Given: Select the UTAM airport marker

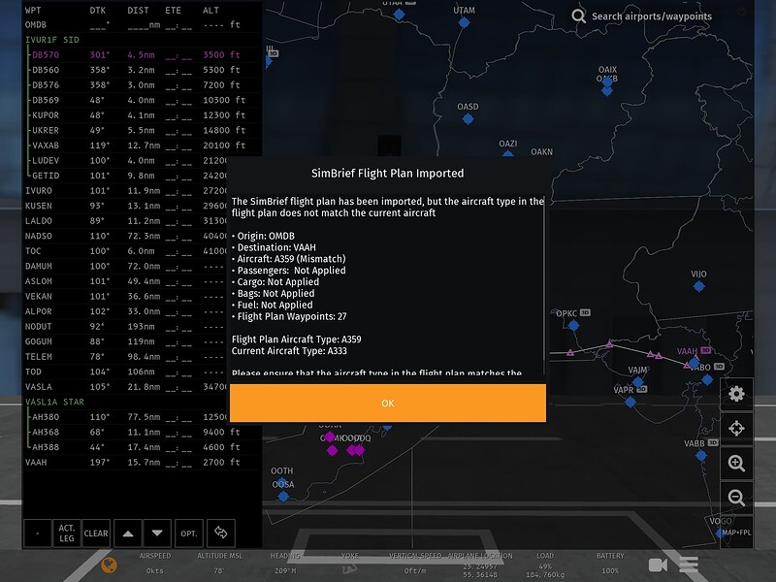Looking at the screenshot, I should point(464,22).
